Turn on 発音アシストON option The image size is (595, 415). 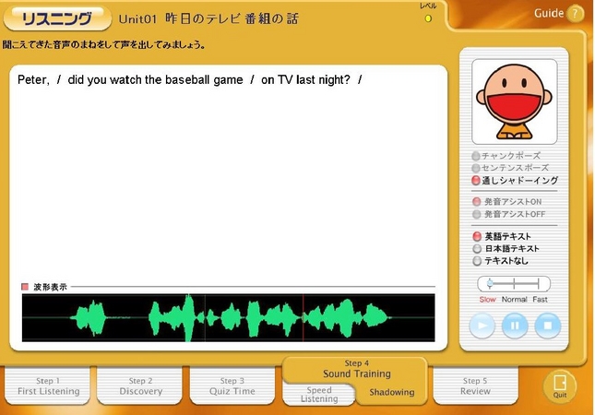click(476, 201)
